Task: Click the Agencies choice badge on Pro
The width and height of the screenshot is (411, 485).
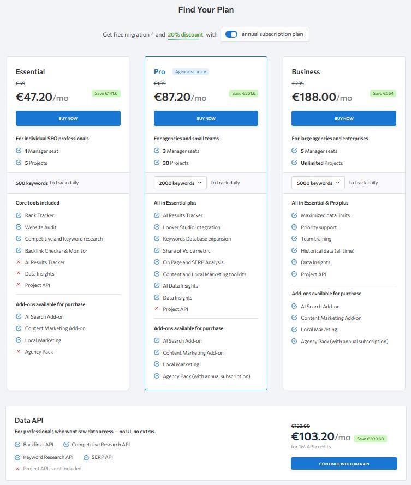Action: point(190,71)
